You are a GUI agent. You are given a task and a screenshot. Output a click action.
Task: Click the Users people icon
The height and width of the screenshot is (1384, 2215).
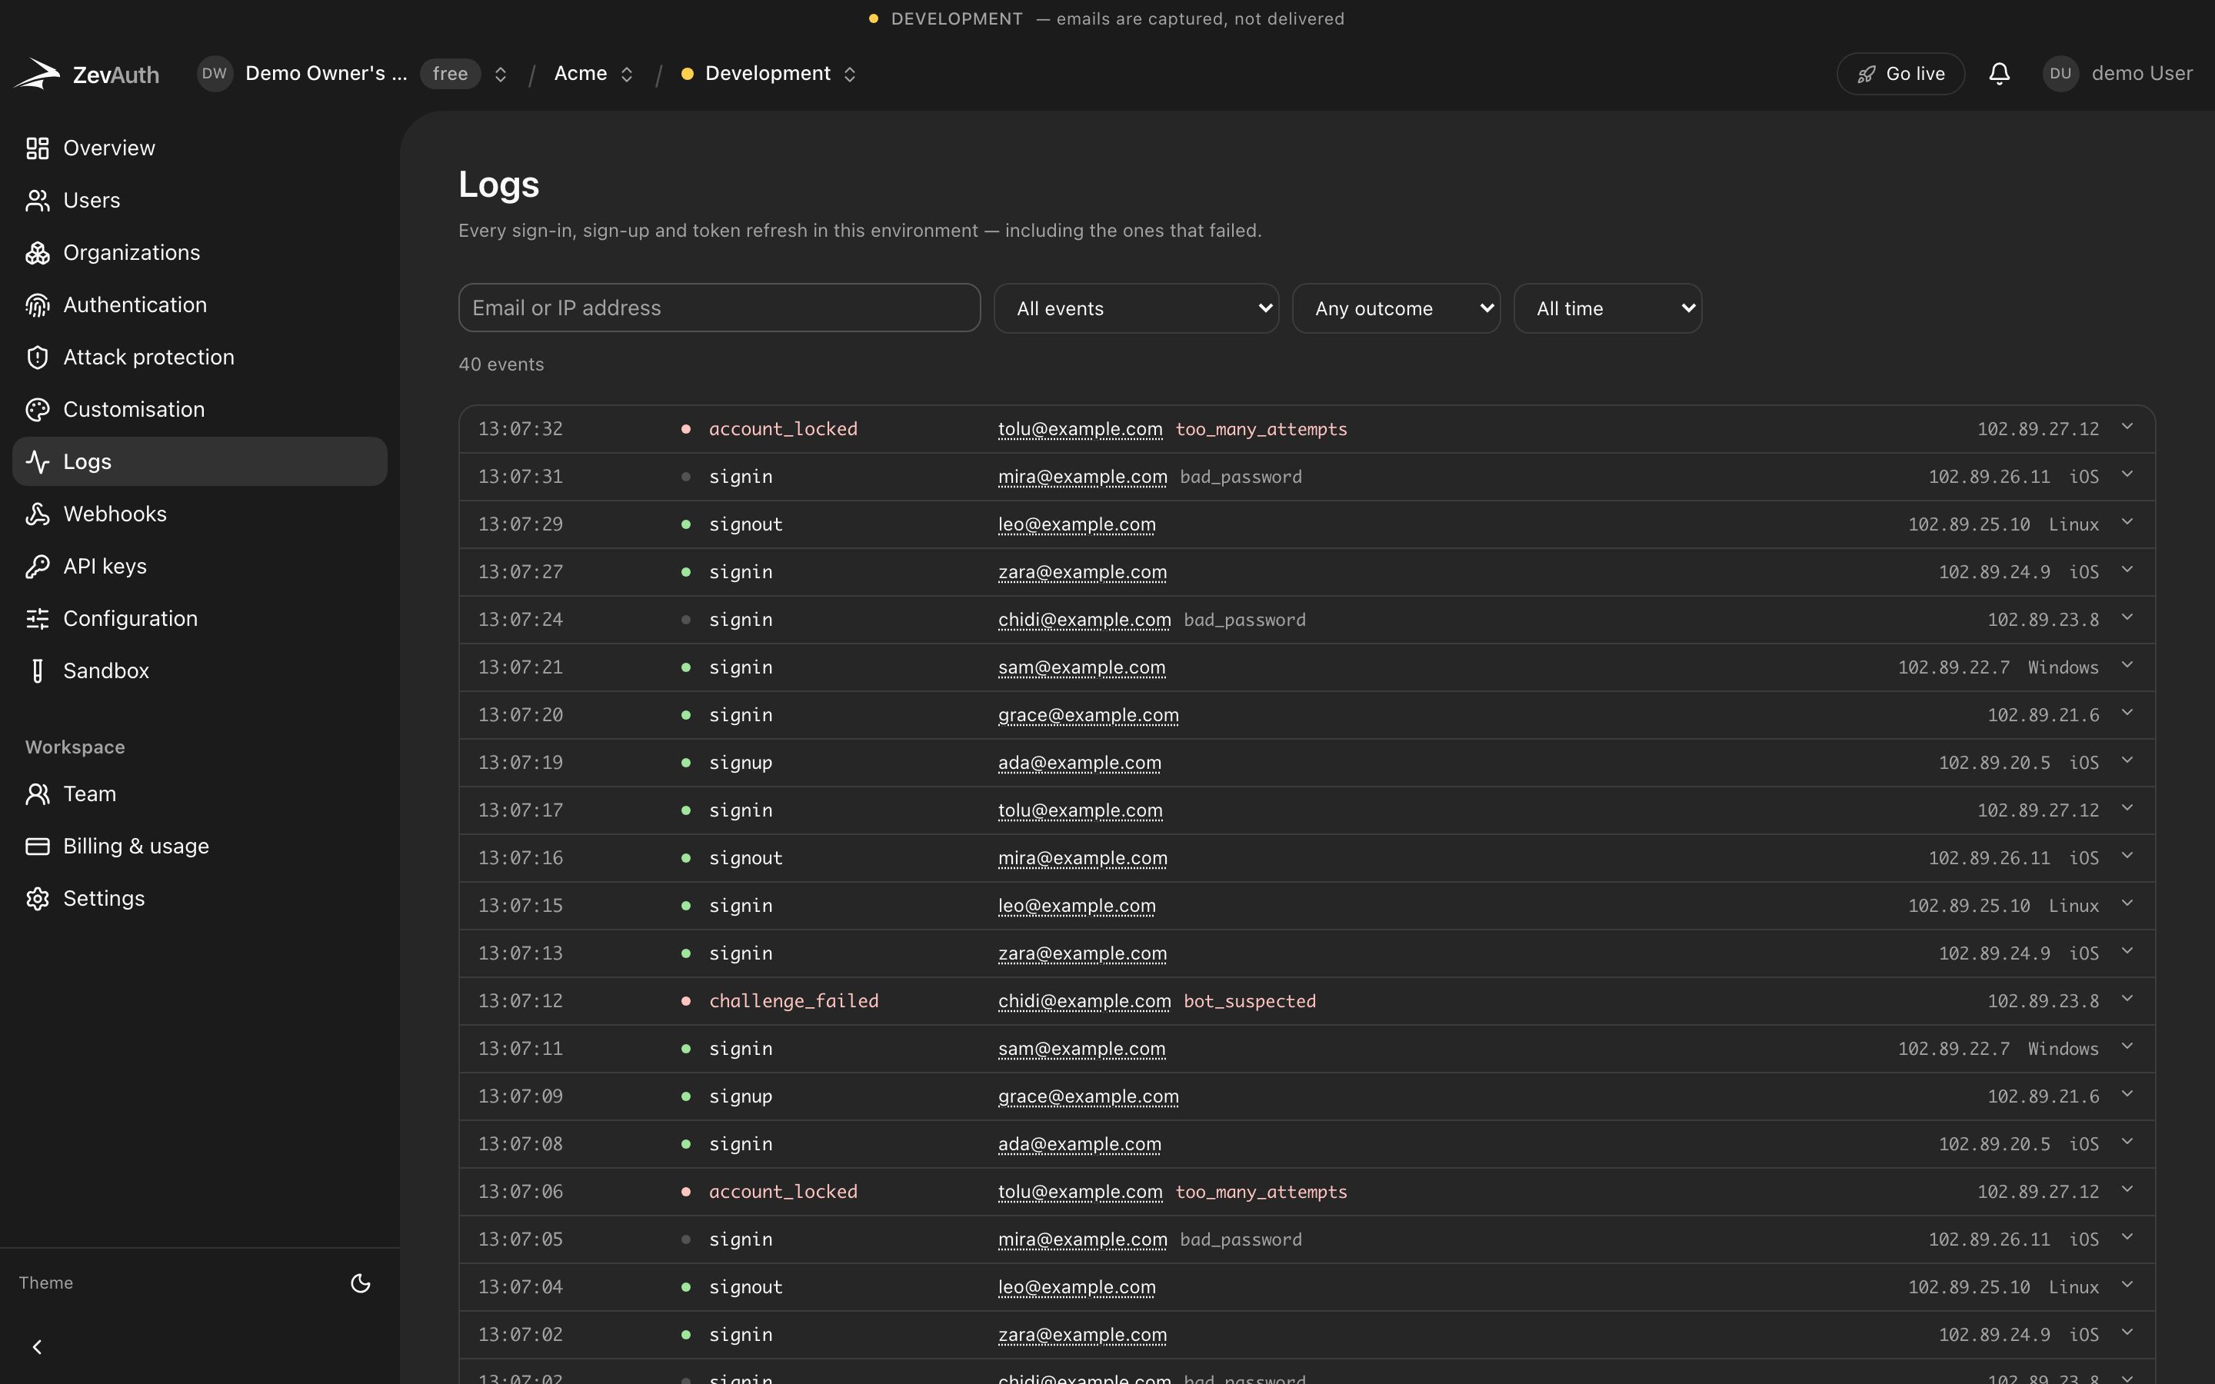pos(38,201)
